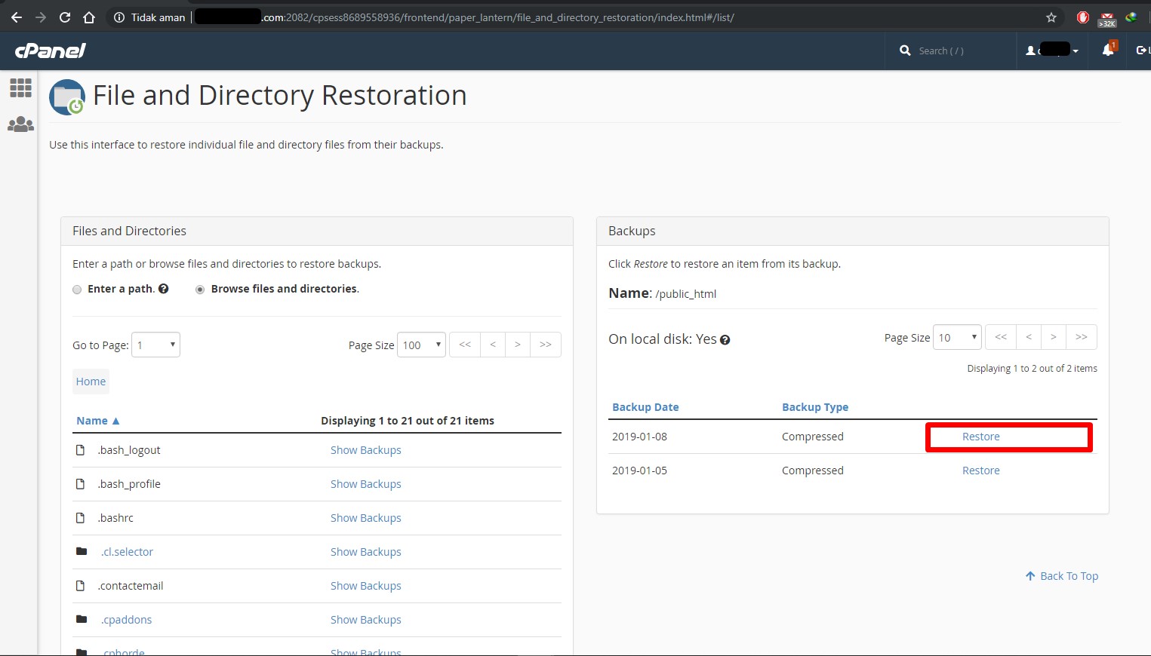Open the user account menu

(x=1052, y=51)
